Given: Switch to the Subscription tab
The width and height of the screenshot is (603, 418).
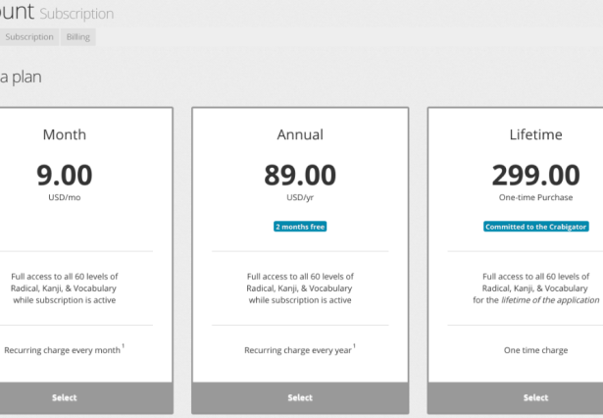Looking at the screenshot, I should [29, 37].
